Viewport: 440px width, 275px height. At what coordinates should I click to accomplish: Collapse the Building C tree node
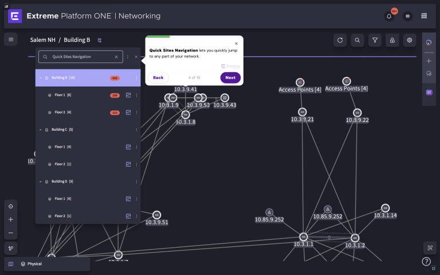(x=41, y=129)
